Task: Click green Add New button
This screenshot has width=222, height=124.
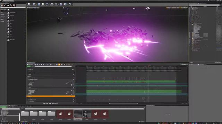Action: point(3,107)
